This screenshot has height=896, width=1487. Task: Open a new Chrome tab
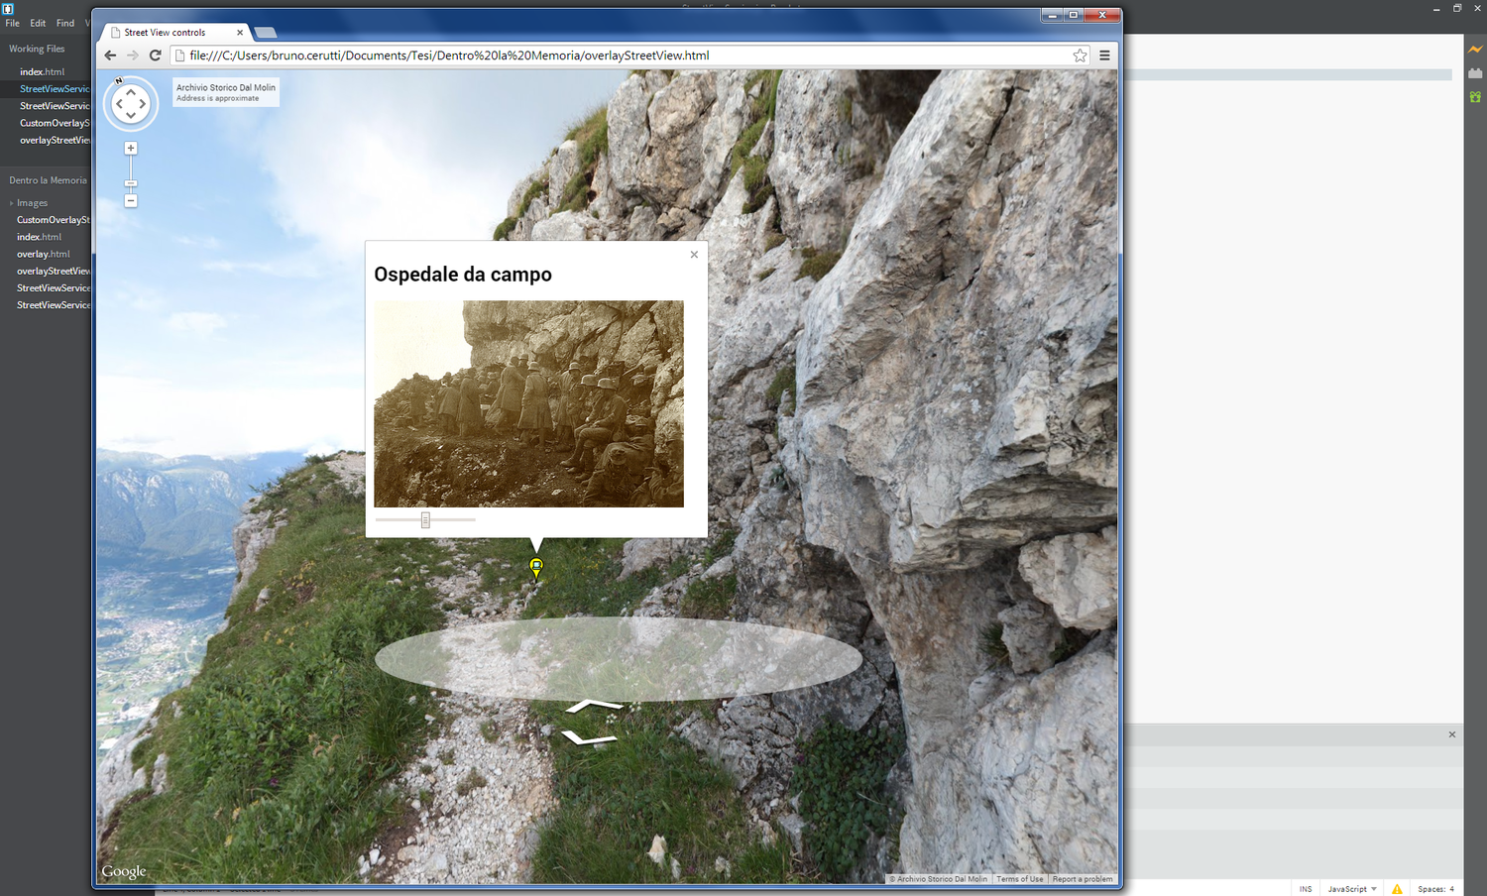(266, 33)
